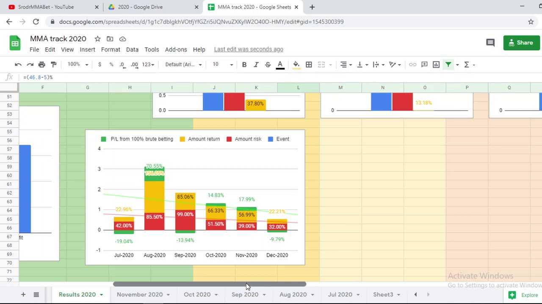Open text rotation options
The height and width of the screenshot is (304, 542).
coord(395,65)
